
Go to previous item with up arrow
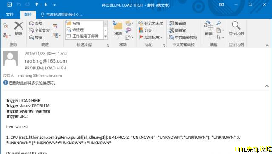36,5
